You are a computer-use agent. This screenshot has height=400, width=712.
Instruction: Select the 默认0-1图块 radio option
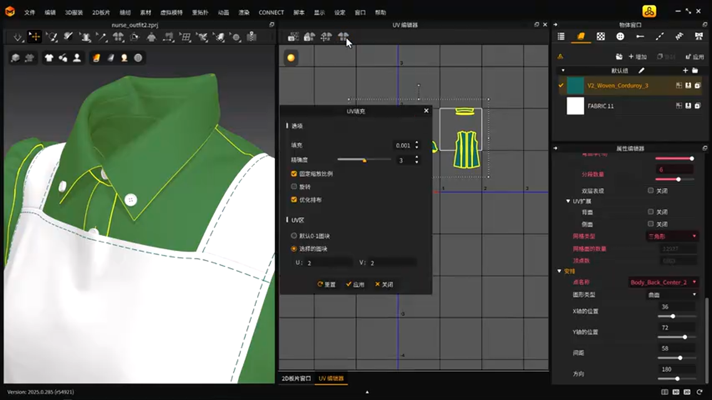coord(294,236)
